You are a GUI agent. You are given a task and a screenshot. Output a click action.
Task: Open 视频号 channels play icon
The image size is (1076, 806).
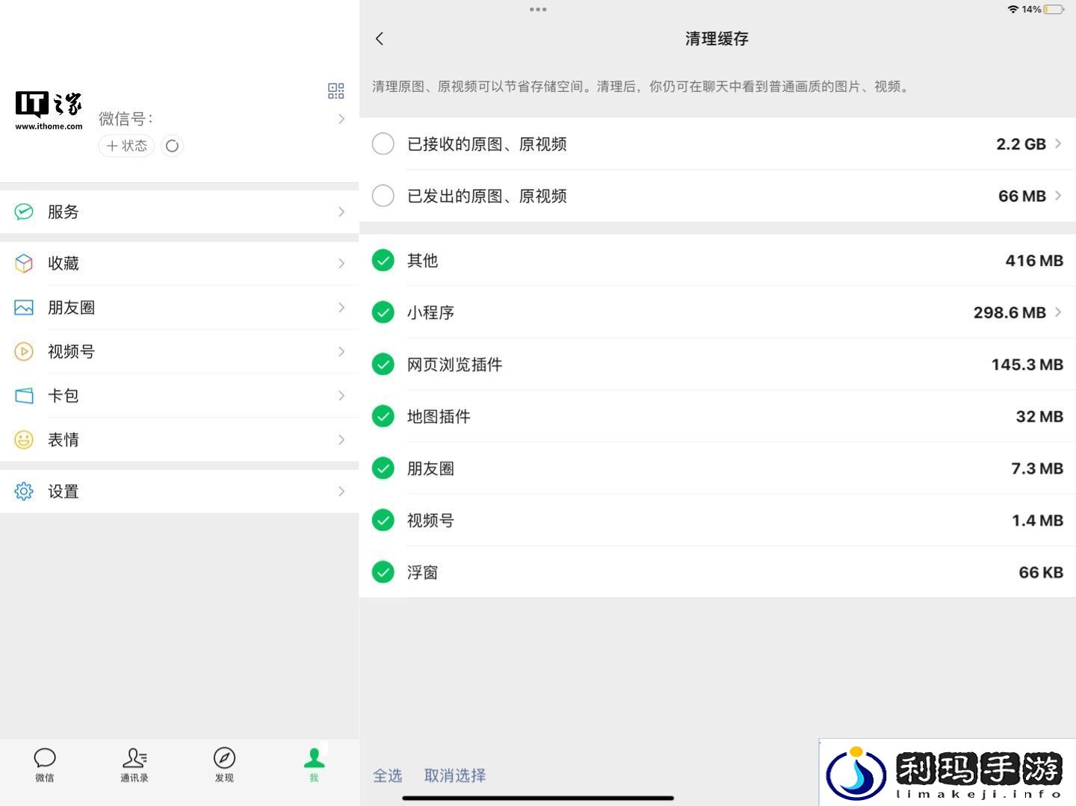(24, 351)
